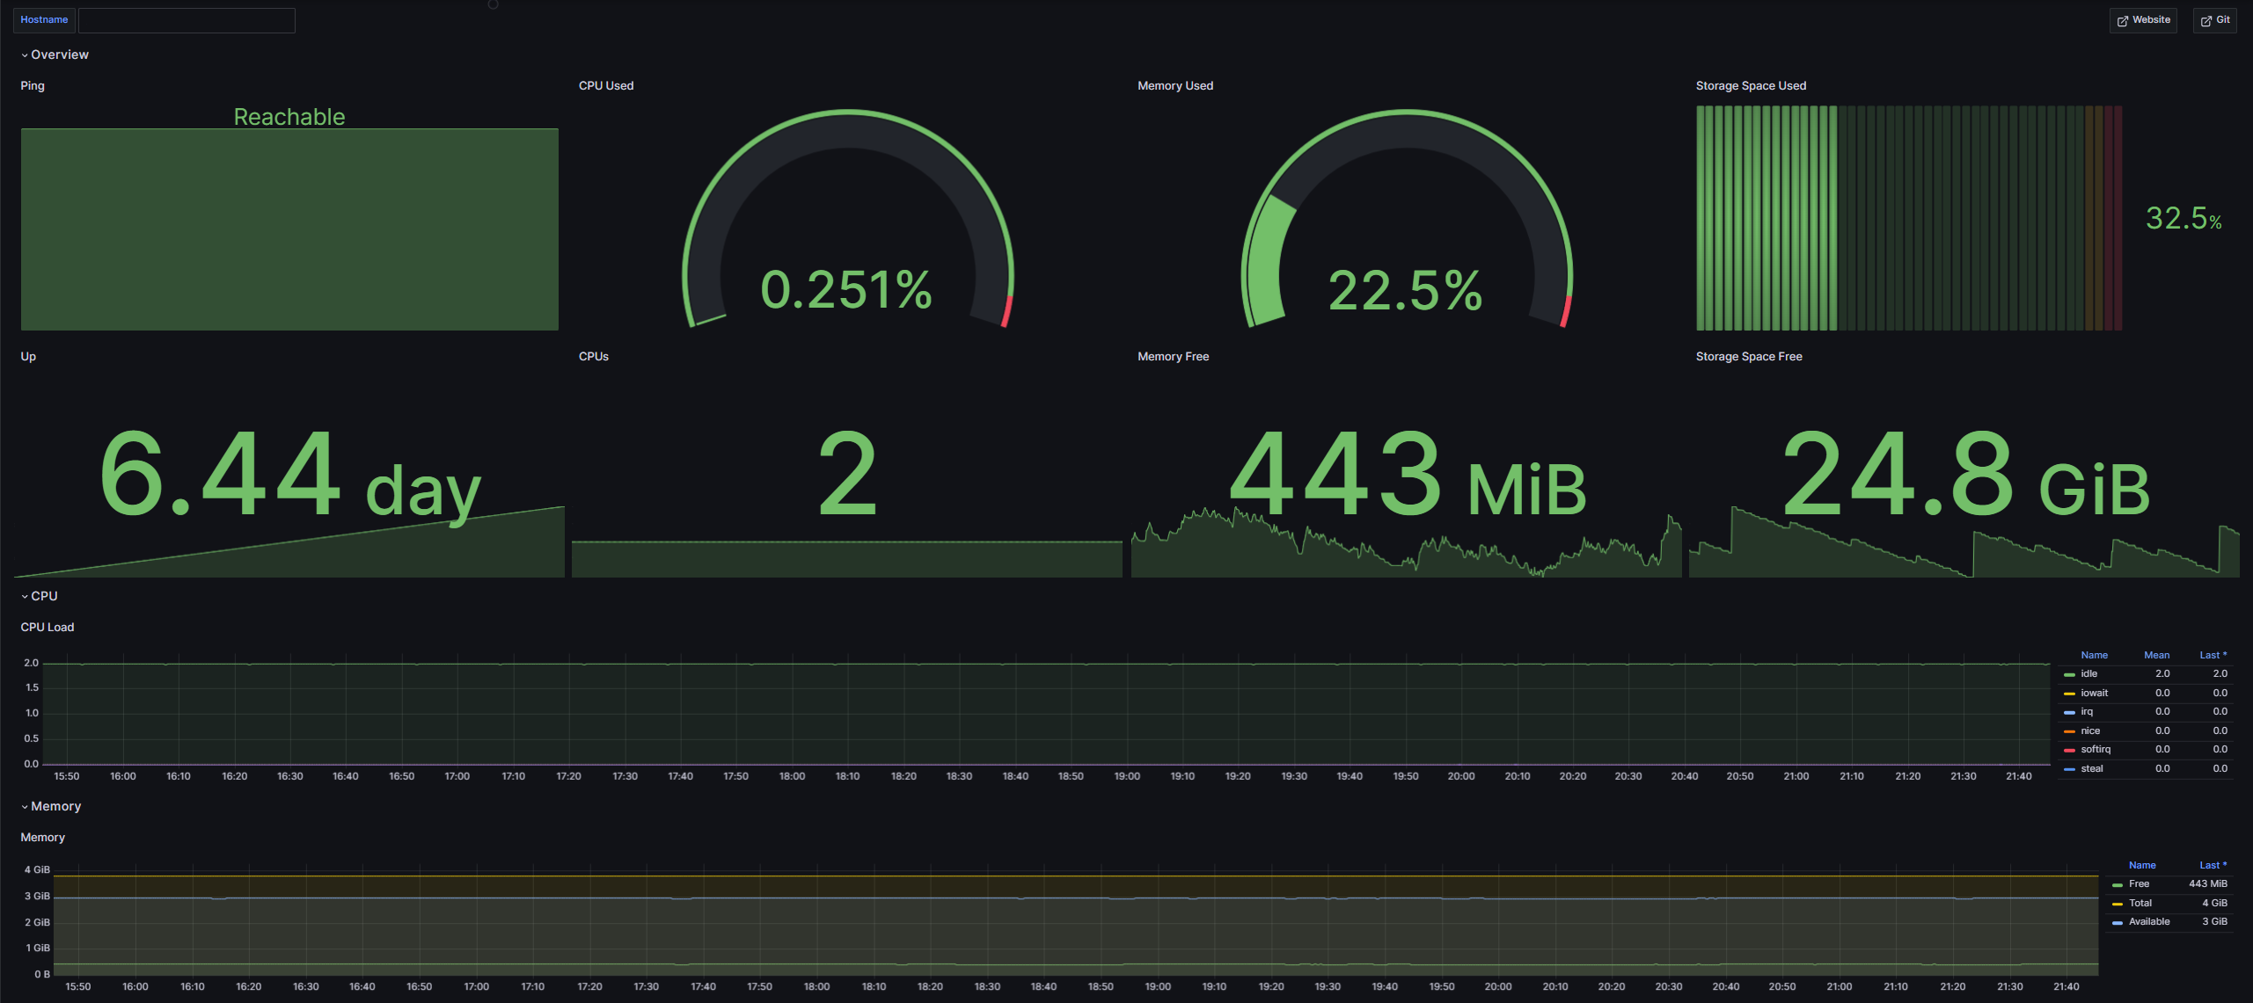This screenshot has width=2253, height=1003.
Task: Toggle Available series in Memory legend
Action: [x=2148, y=922]
